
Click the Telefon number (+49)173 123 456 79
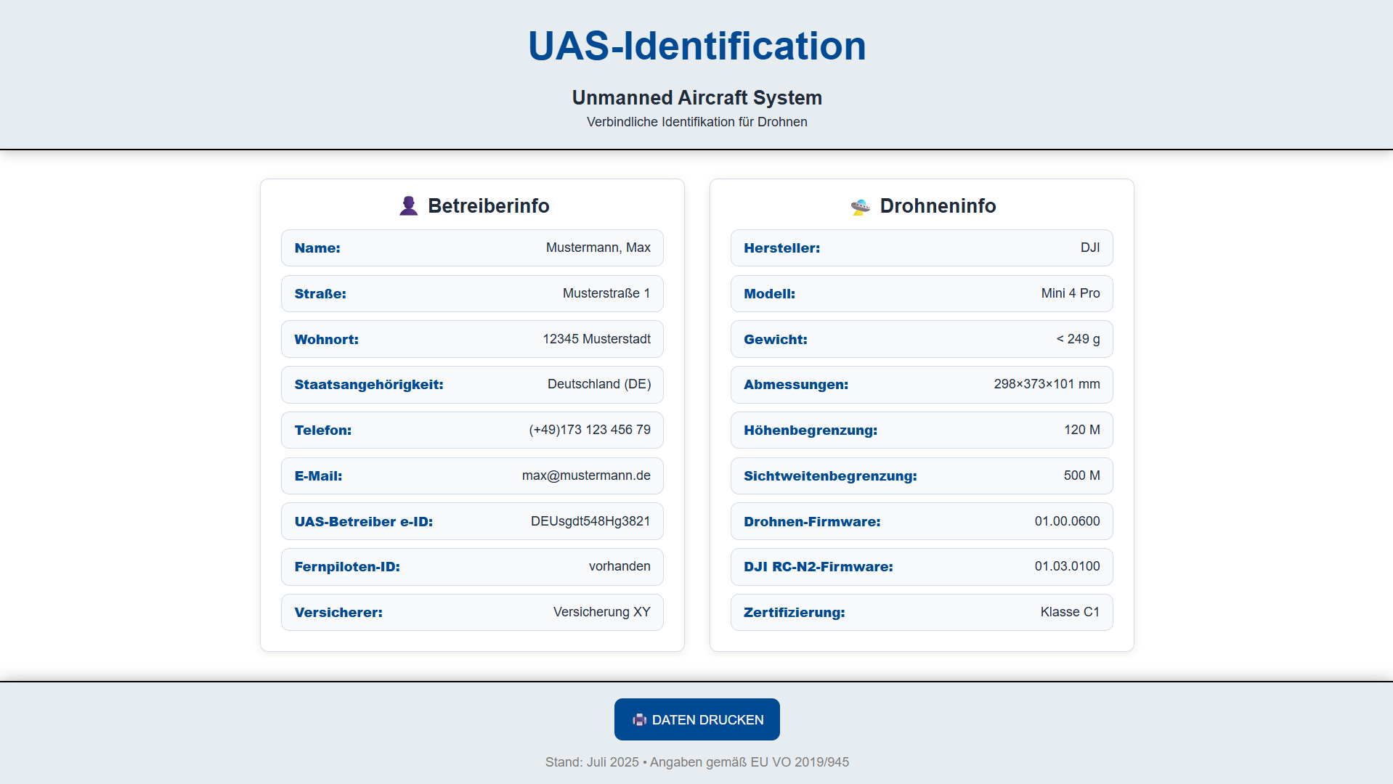[589, 430]
